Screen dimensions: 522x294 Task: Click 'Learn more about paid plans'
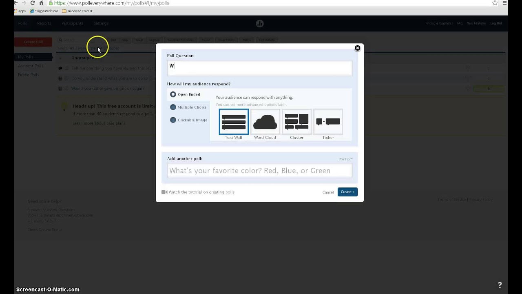tap(99, 123)
